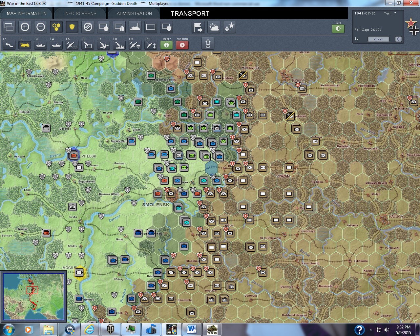The width and height of the screenshot is (420, 336).
Task: Switch to the WITW taskbar app
Action: coord(212,329)
